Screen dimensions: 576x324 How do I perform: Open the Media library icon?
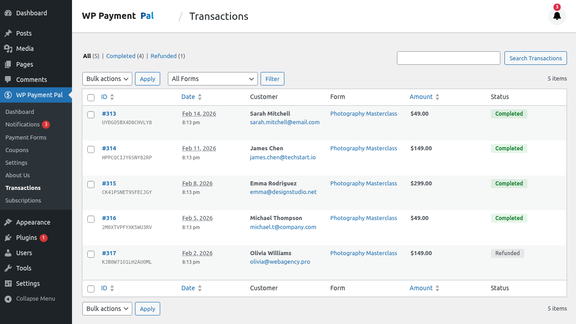(x=7, y=48)
